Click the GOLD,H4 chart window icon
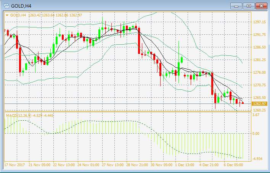This screenshot has height=173, width=270. click(6, 6)
